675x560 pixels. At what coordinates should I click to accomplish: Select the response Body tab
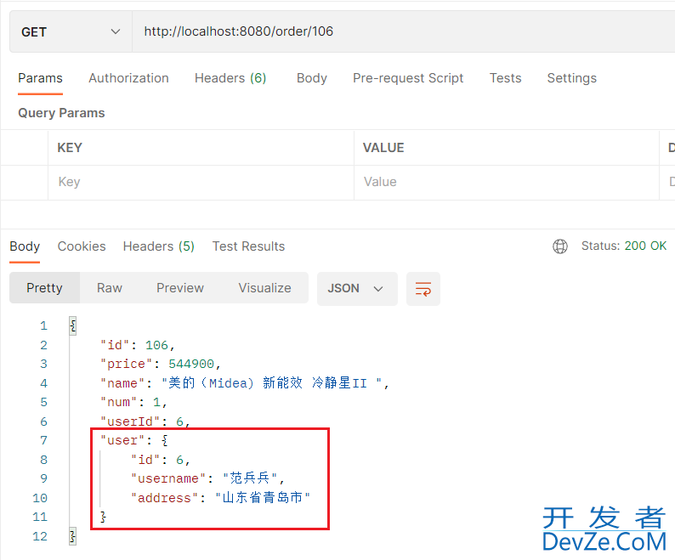pyautogui.click(x=25, y=246)
